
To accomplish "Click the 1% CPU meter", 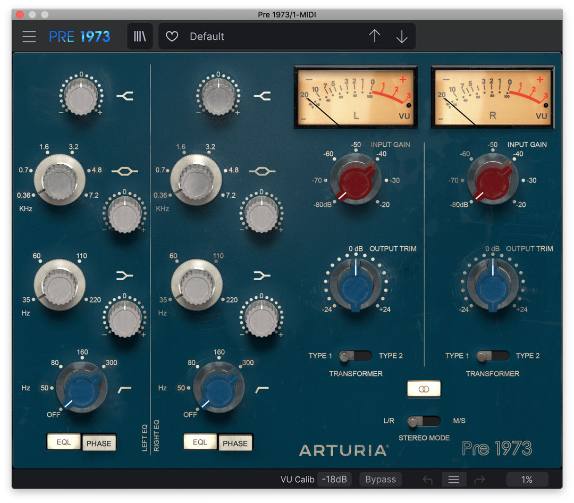I will coord(527,479).
